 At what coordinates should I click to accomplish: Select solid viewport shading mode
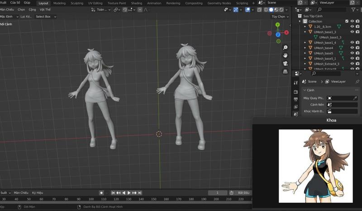(271, 10)
